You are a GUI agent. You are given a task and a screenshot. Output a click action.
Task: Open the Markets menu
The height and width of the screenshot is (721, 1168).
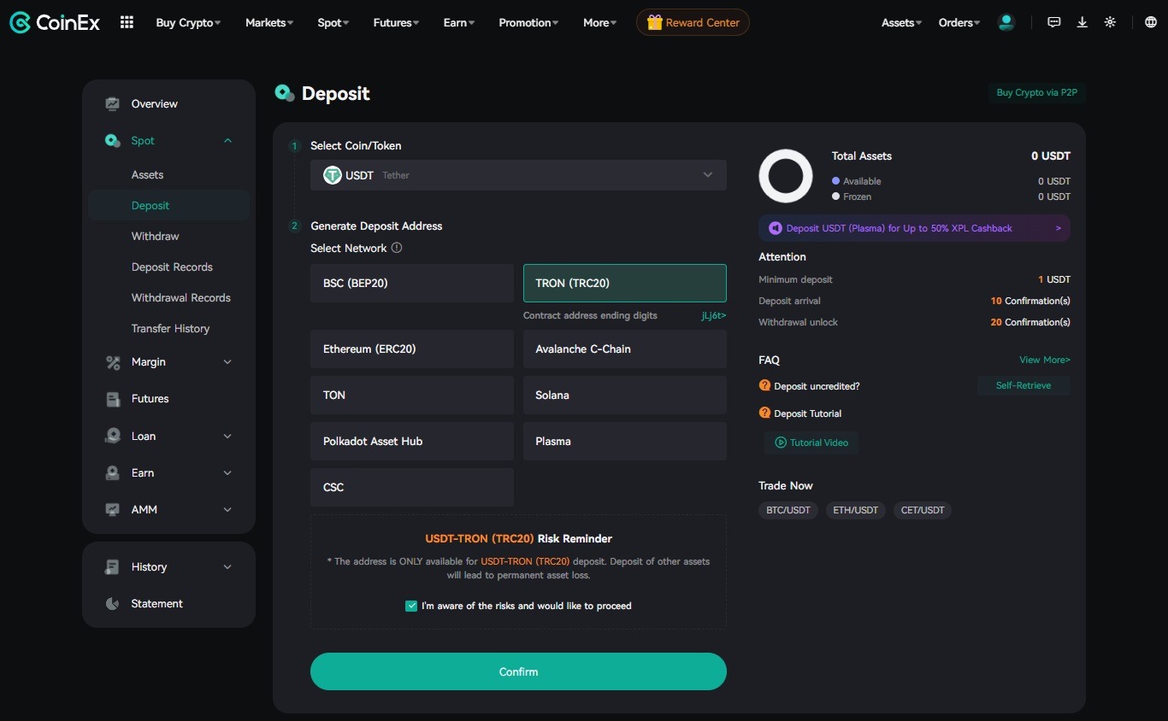(268, 23)
